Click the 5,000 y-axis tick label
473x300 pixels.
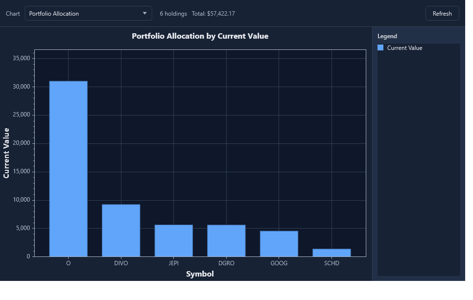[23, 228]
